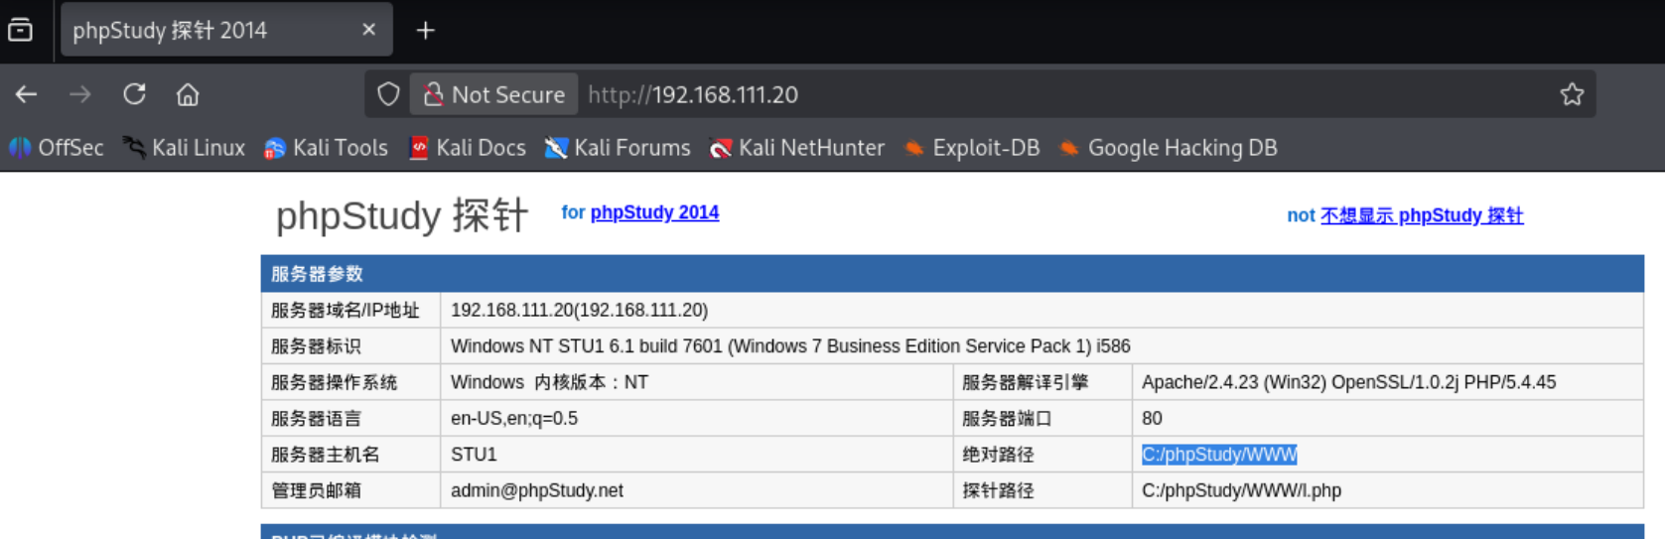
Task: Click the 服务器主机名 label cell
Action: (x=350, y=455)
